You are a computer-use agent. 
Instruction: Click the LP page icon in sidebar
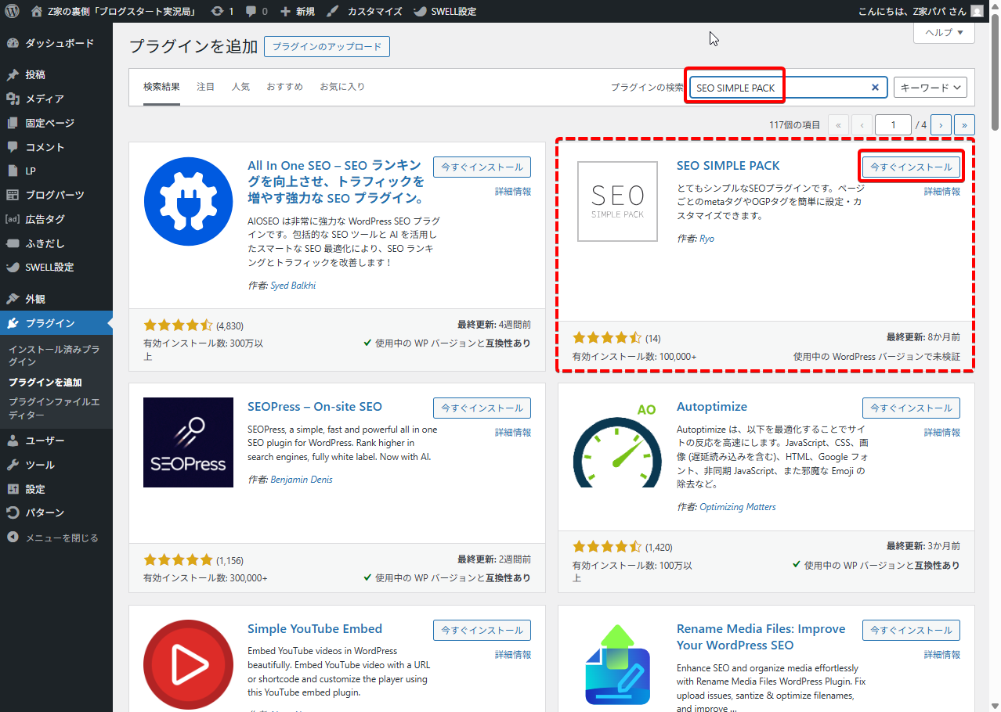click(x=13, y=171)
